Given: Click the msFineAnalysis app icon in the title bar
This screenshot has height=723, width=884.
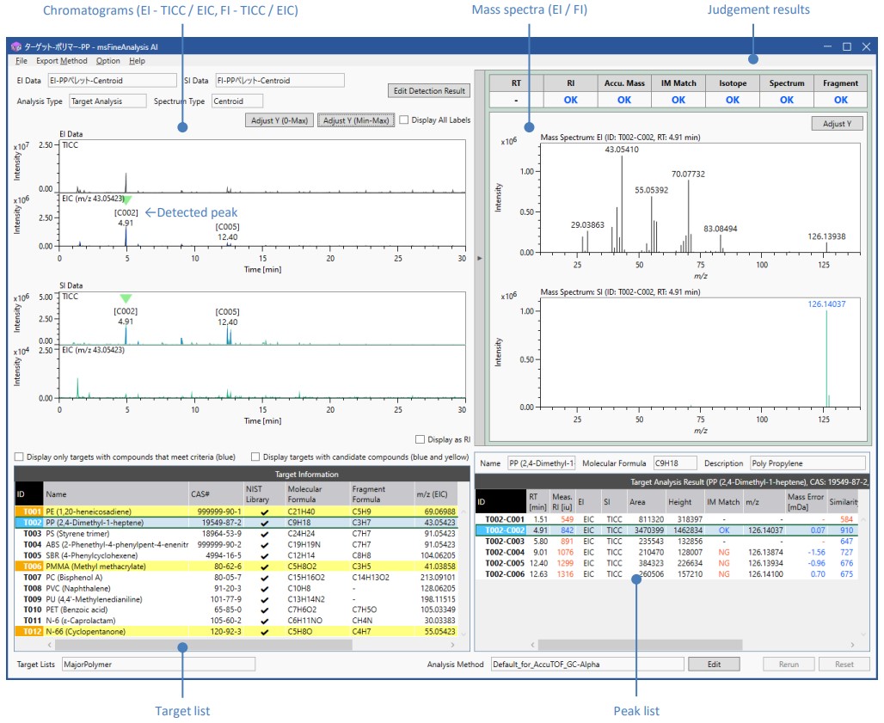Looking at the screenshot, I should tap(15, 46).
